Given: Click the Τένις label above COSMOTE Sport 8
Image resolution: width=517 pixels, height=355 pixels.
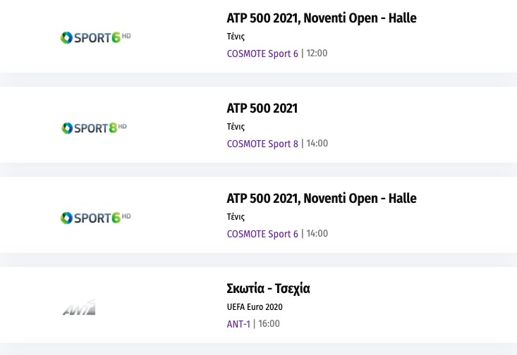Looking at the screenshot, I should point(236,127).
